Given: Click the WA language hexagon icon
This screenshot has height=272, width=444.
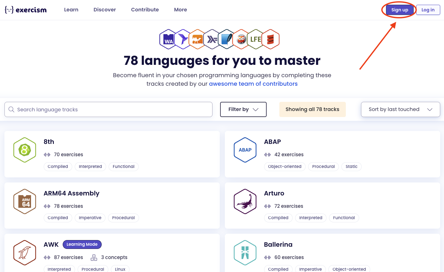Looking at the screenshot, I should tap(168, 39).
